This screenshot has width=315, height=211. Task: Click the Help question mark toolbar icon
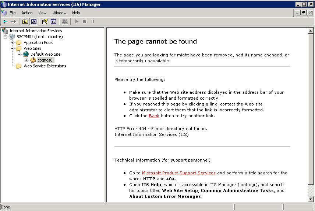[x=45, y=22]
